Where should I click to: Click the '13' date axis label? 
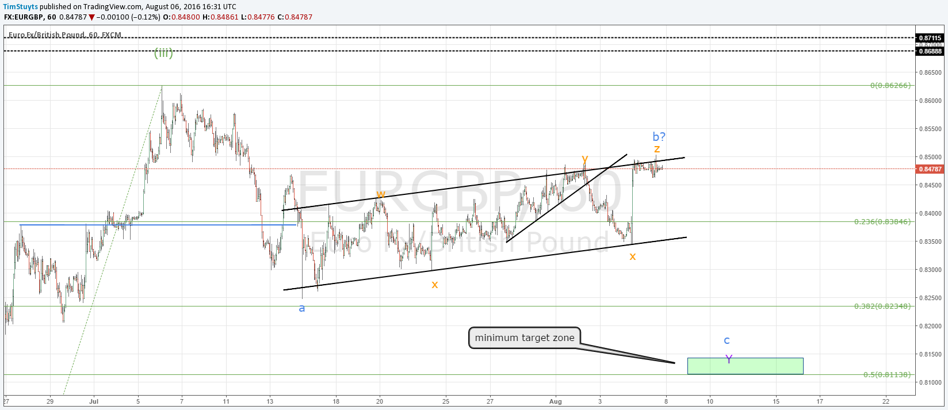click(x=270, y=401)
